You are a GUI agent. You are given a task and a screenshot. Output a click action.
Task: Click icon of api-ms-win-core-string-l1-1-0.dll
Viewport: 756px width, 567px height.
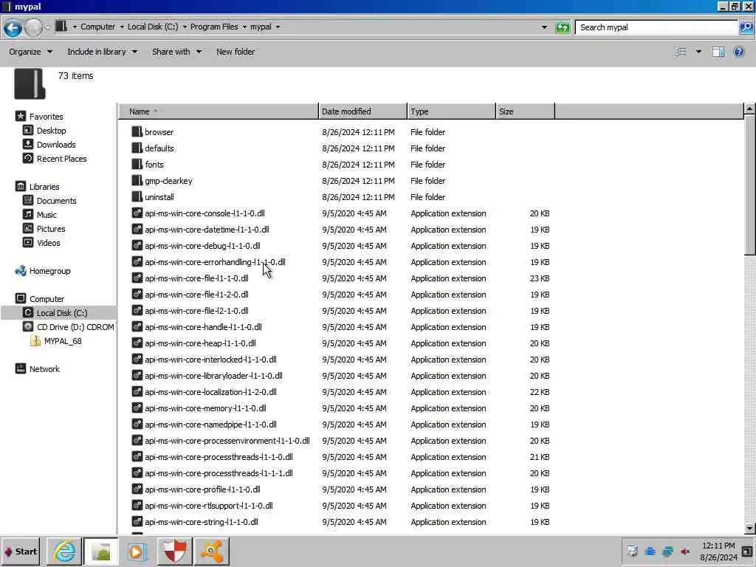137,522
